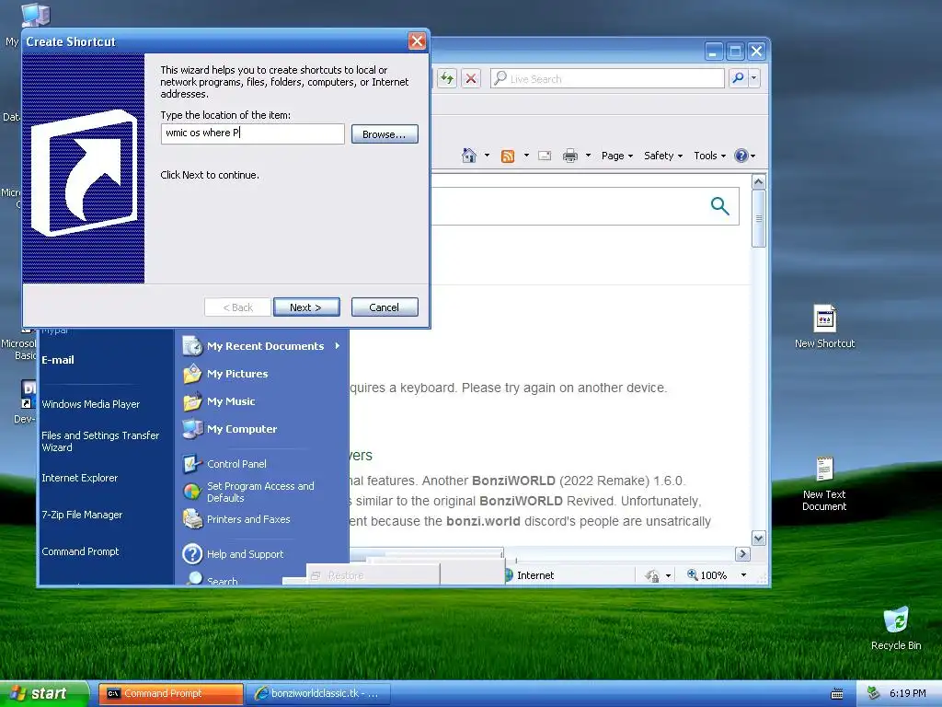Open the Print dropdown arrow
942x707 pixels.
pos(588,156)
